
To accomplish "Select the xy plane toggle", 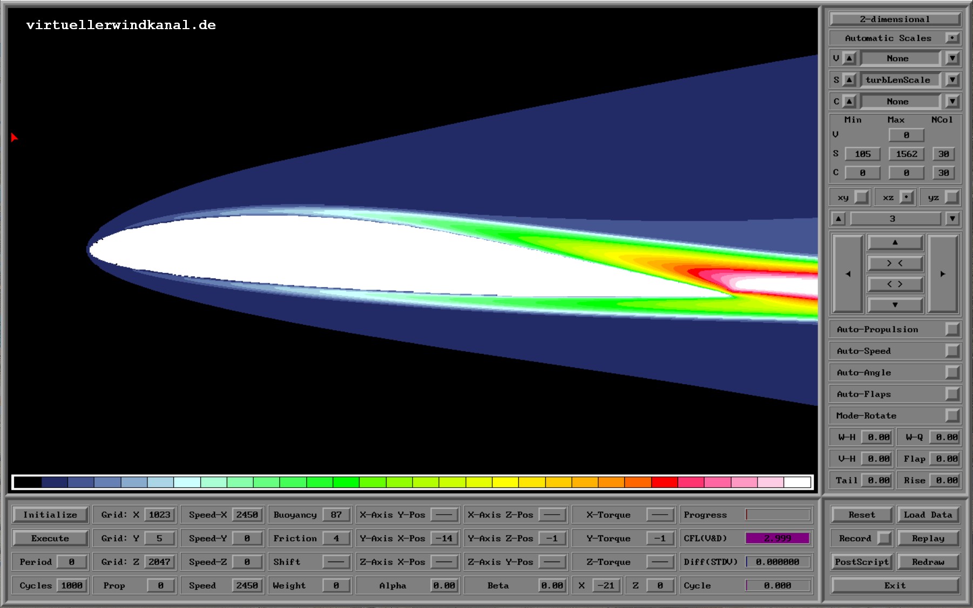I will (862, 197).
